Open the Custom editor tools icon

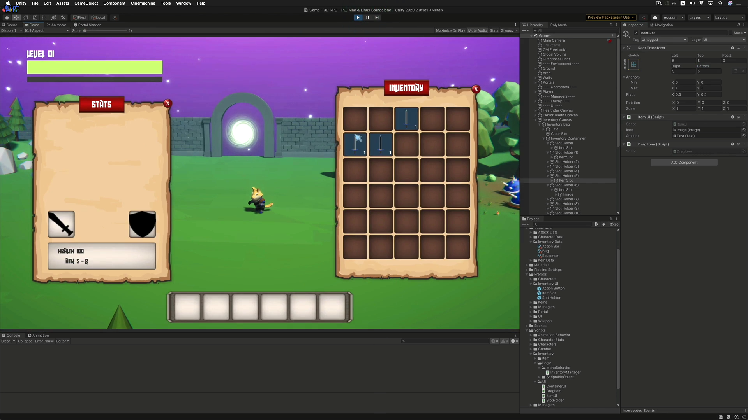(x=63, y=17)
